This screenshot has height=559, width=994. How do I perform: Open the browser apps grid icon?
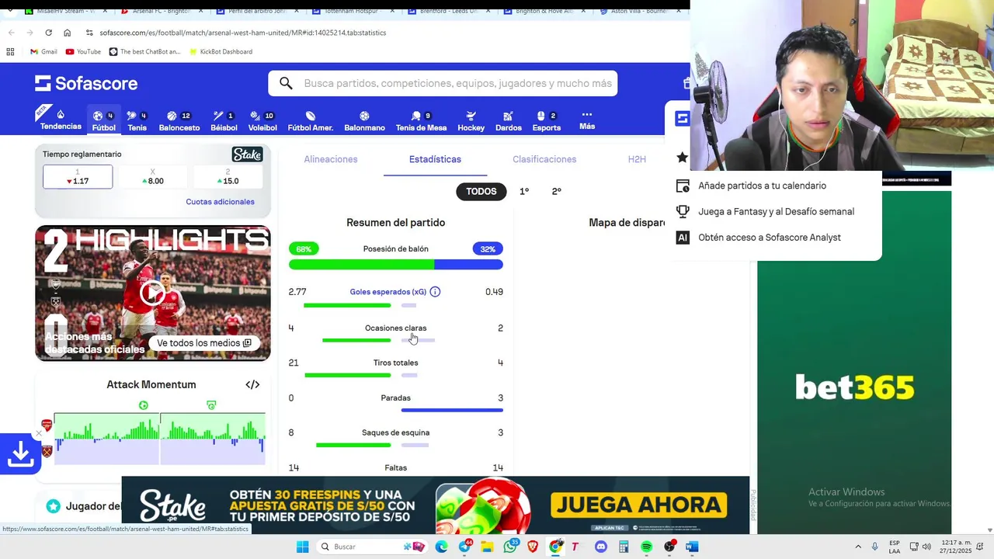coord(10,52)
